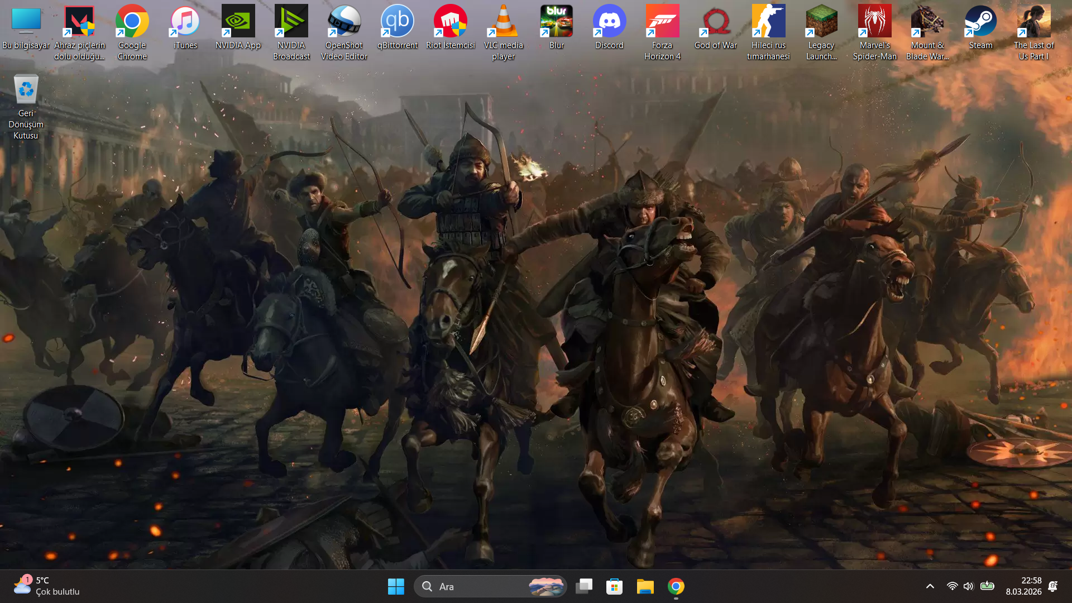Select the Blur game shortcut
The image size is (1072, 603).
pos(557,28)
